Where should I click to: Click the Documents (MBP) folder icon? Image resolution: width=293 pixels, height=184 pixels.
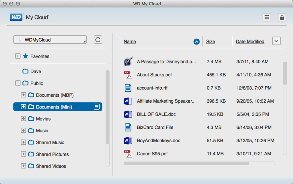tap(31, 95)
